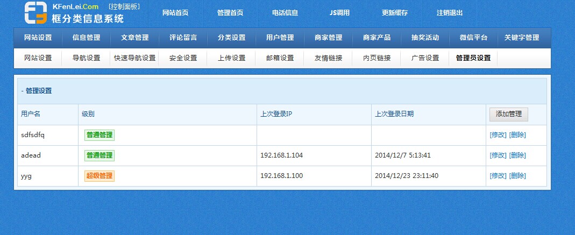Switch to 邮箱设置 sub-tab

point(280,58)
